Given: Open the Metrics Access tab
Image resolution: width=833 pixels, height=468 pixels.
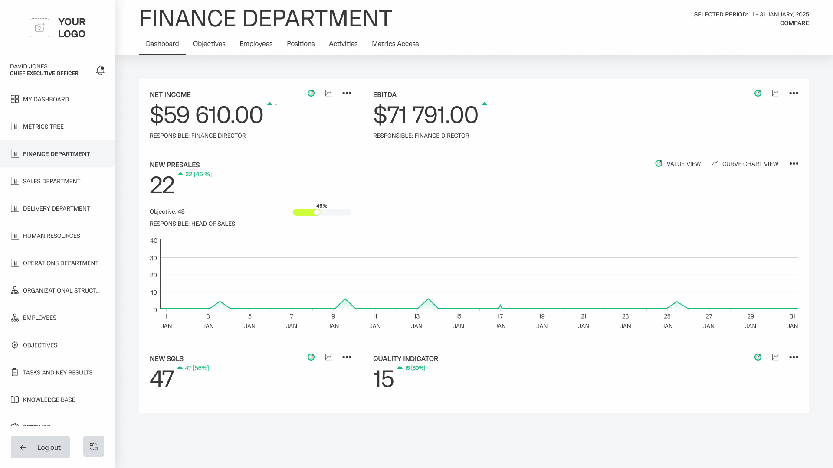Looking at the screenshot, I should click(395, 44).
